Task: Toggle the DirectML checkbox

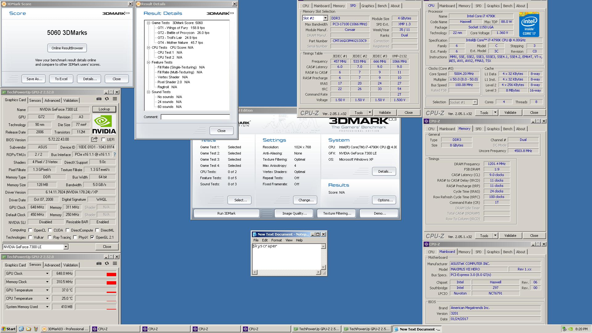Action: [97, 230]
